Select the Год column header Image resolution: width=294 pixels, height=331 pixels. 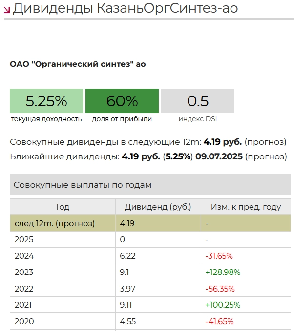63,207
